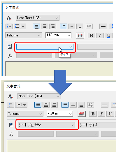The height and width of the screenshot is (153, 116).
Task: Click single line spacing icon in upper dialog
Action: click(x=103, y=26)
